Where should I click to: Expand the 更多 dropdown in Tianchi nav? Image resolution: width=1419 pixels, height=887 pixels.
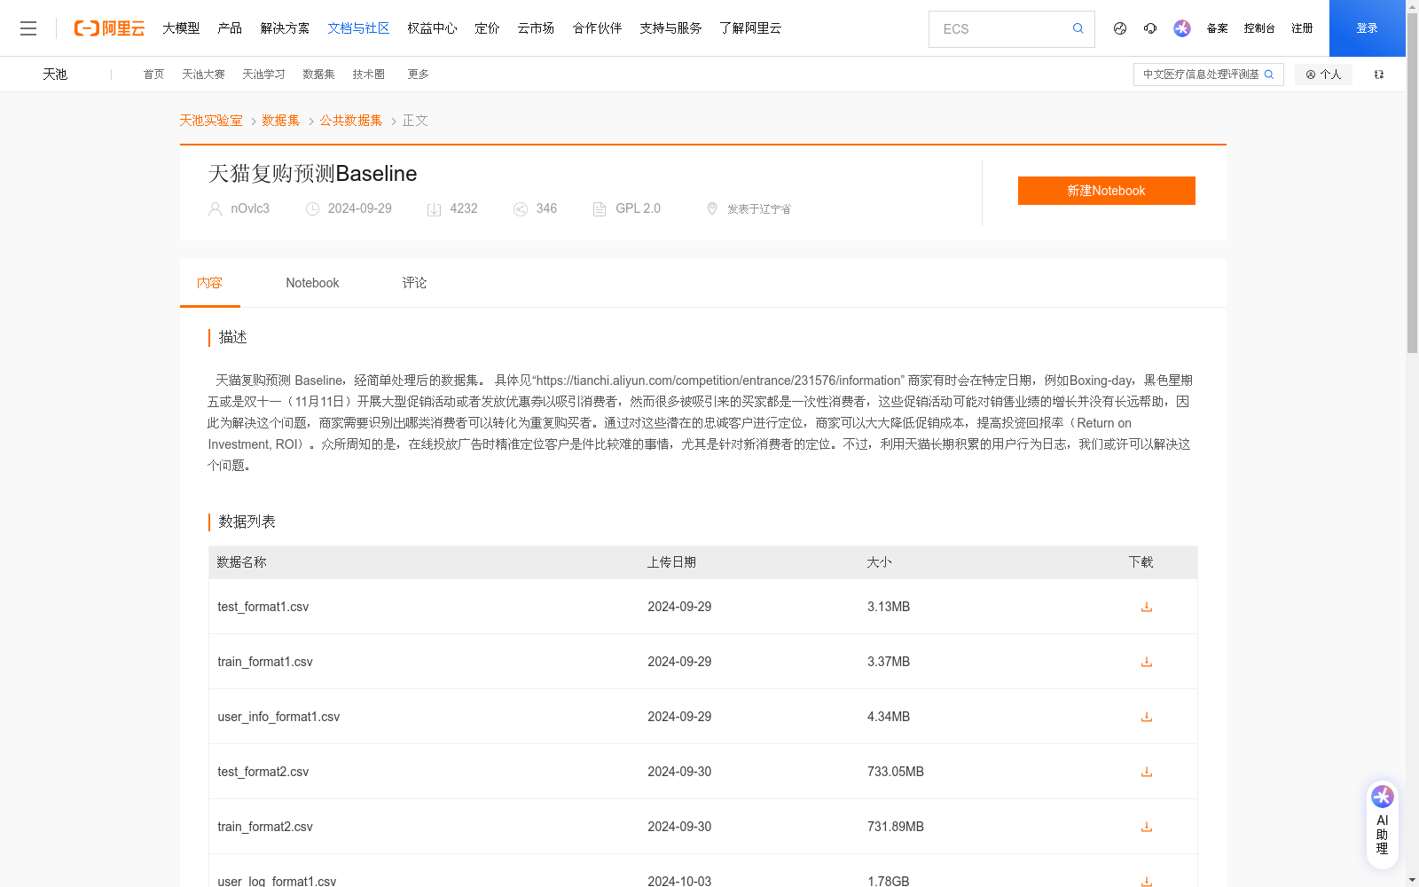coord(418,75)
